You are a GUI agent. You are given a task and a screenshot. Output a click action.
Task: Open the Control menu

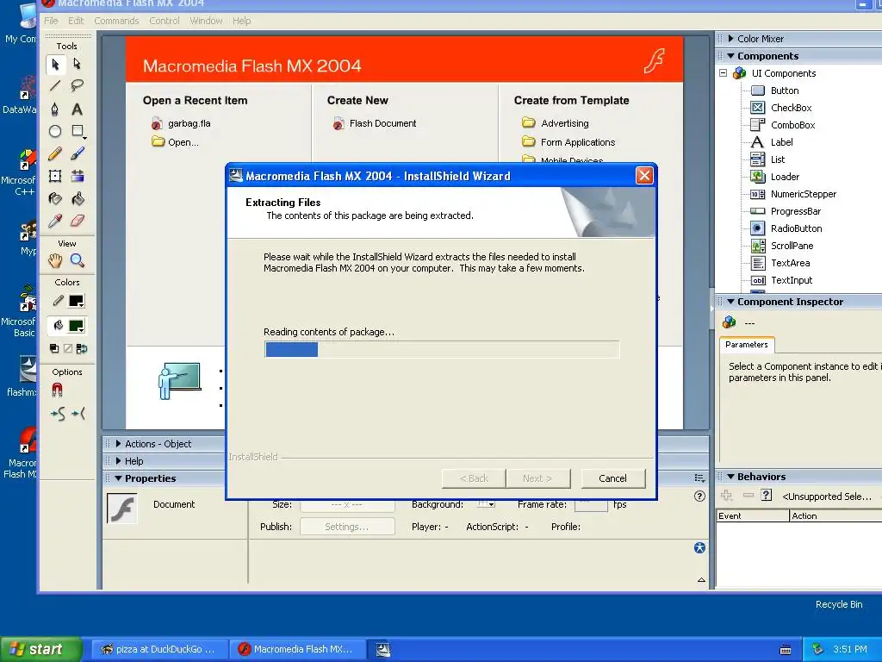pyautogui.click(x=165, y=21)
